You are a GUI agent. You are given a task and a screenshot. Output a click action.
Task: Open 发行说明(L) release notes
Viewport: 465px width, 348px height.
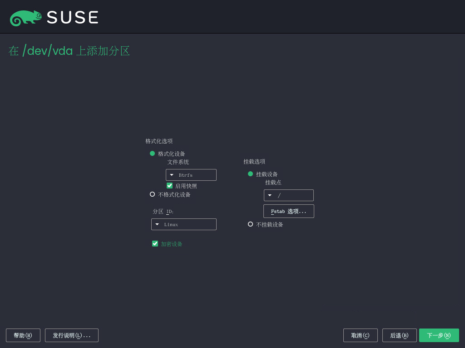point(72,335)
